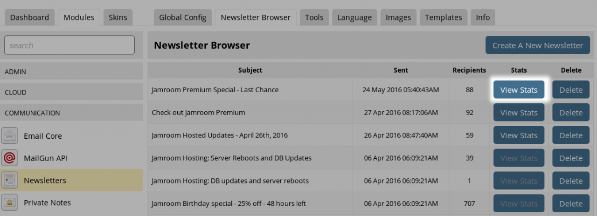Focus the module search field
597x216 pixels.
coord(69,45)
